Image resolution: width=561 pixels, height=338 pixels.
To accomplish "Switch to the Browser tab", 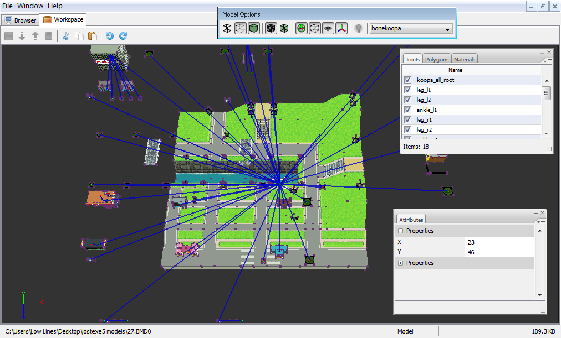I will (21, 20).
